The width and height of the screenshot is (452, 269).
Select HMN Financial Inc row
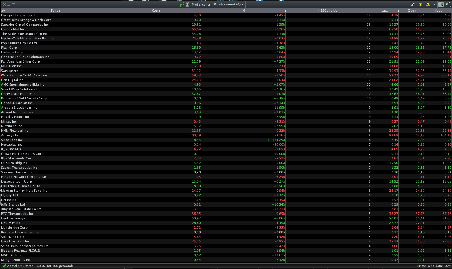(x=226, y=131)
